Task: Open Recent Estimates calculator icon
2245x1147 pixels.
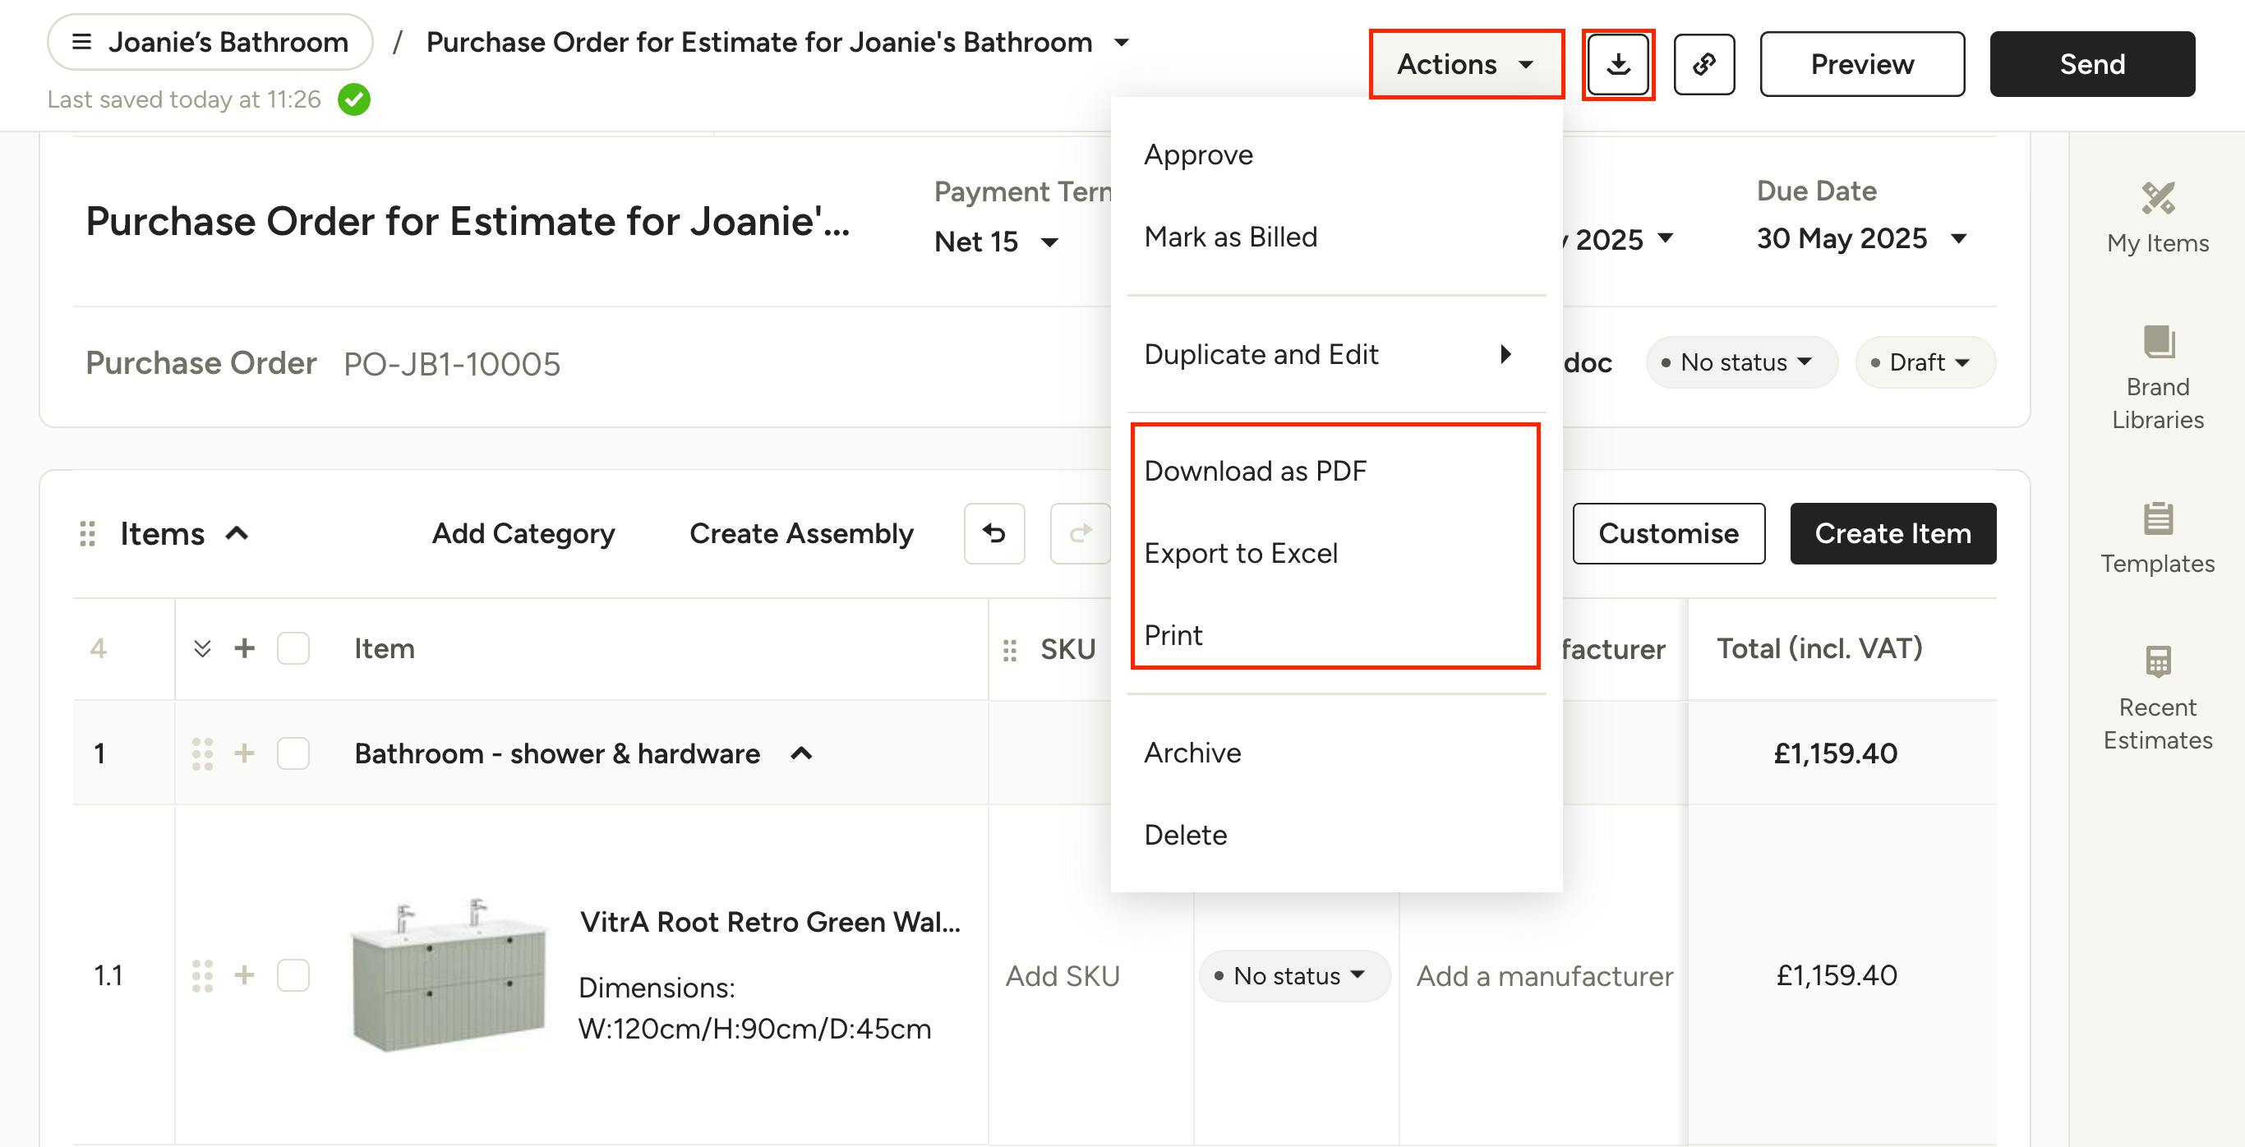Action: 2158,661
